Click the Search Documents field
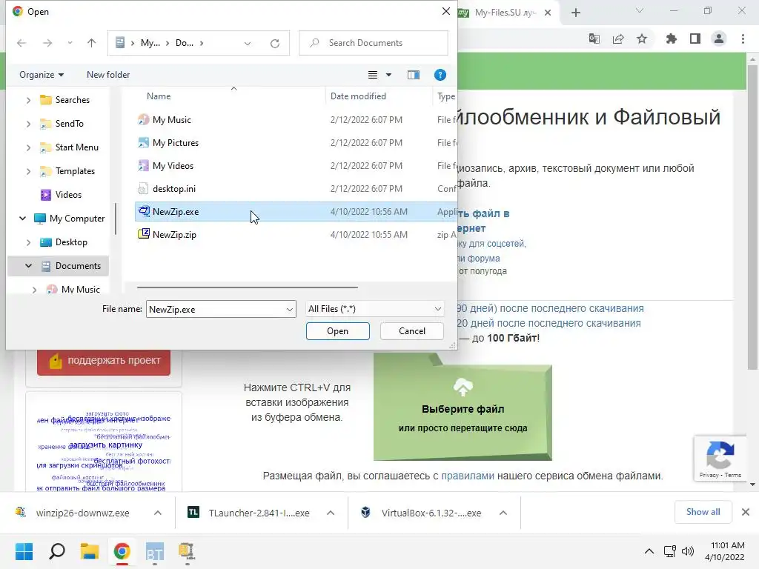Screen dimensions: 759x569 coord(374,43)
